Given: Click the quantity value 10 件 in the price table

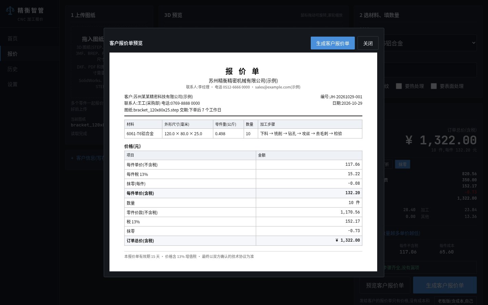Looking at the screenshot, I should click(x=354, y=203).
